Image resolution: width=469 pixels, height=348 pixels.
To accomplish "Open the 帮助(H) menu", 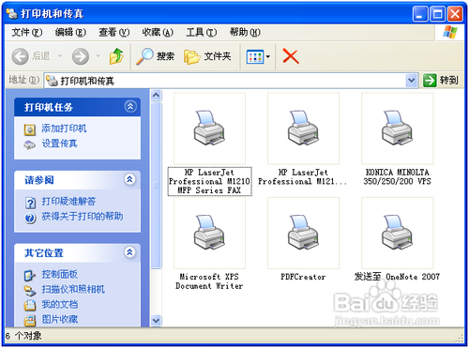I will click(x=245, y=32).
